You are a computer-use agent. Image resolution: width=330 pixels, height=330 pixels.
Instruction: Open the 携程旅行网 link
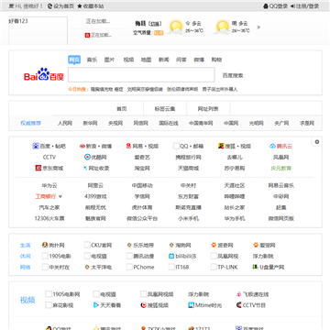pos(189,157)
